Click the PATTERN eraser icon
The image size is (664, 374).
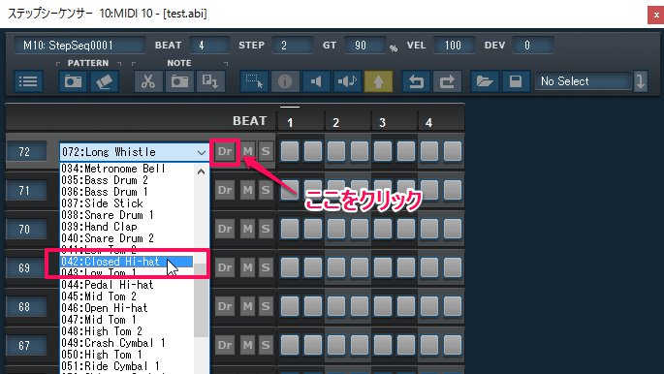pyautogui.click(x=104, y=81)
